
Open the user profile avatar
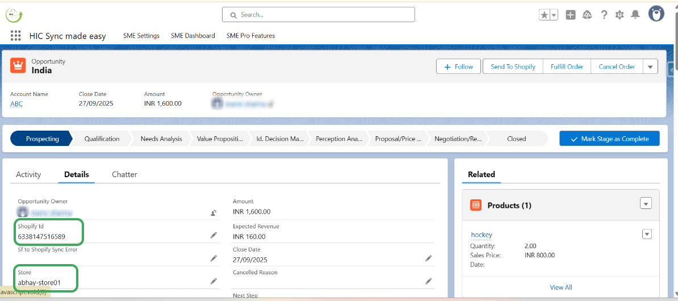coord(656,14)
